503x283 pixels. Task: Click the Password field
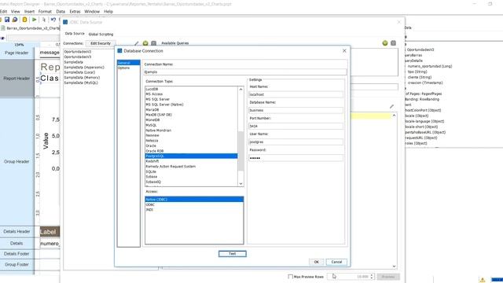(x=296, y=158)
